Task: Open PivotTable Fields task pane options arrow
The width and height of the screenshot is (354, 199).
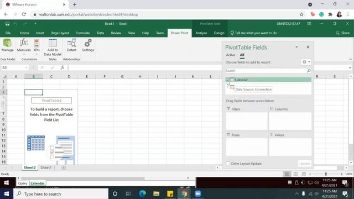Action: tap(296, 47)
